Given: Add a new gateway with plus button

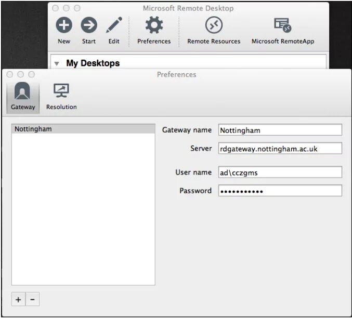Looking at the screenshot, I should point(18,299).
